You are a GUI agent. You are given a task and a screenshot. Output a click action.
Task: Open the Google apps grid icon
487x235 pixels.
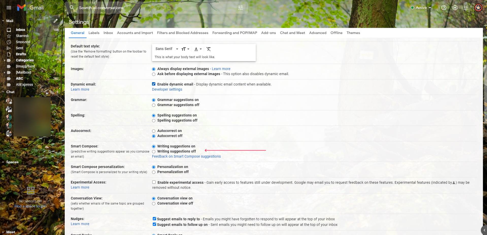click(466, 8)
